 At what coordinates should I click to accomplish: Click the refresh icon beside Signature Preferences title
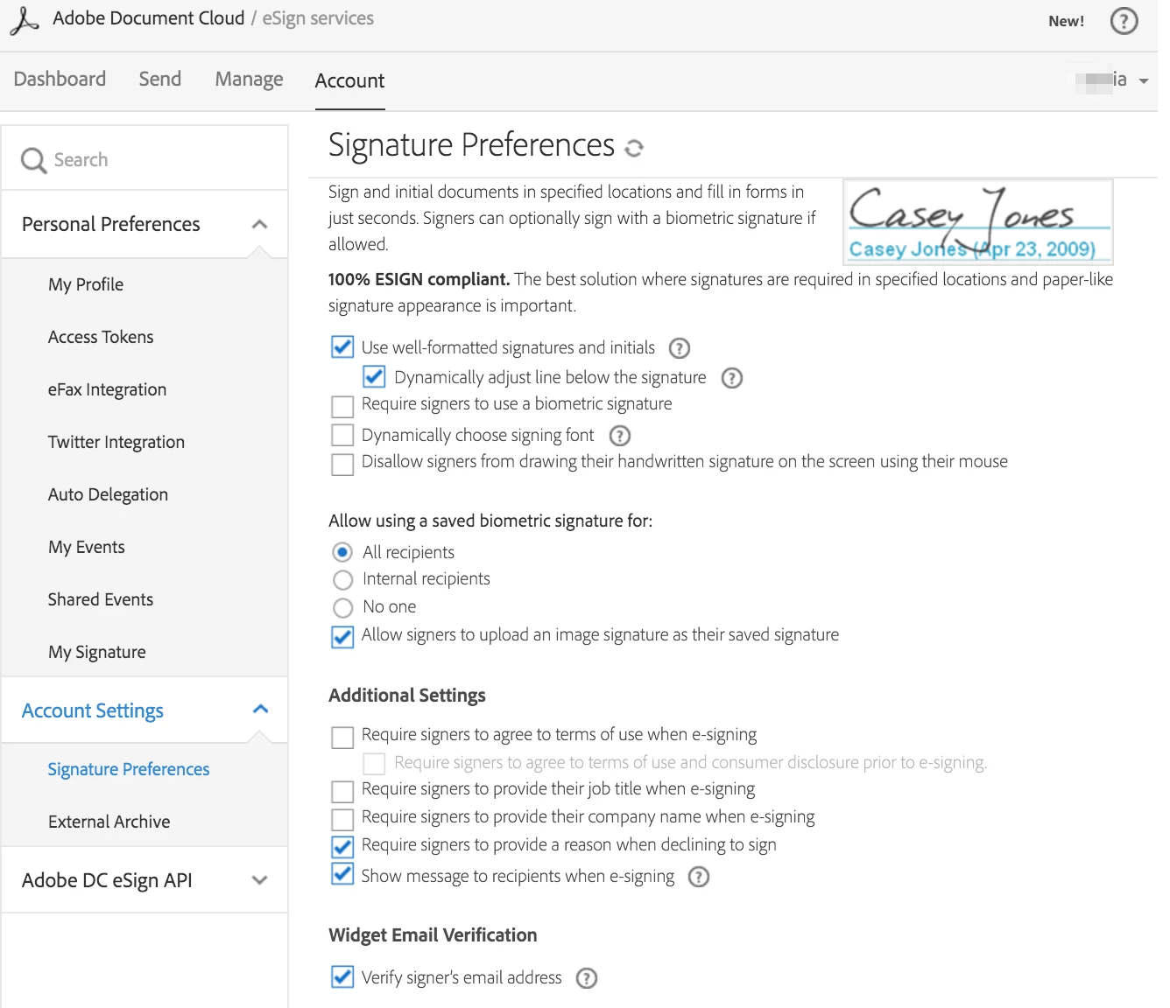pyautogui.click(x=634, y=149)
